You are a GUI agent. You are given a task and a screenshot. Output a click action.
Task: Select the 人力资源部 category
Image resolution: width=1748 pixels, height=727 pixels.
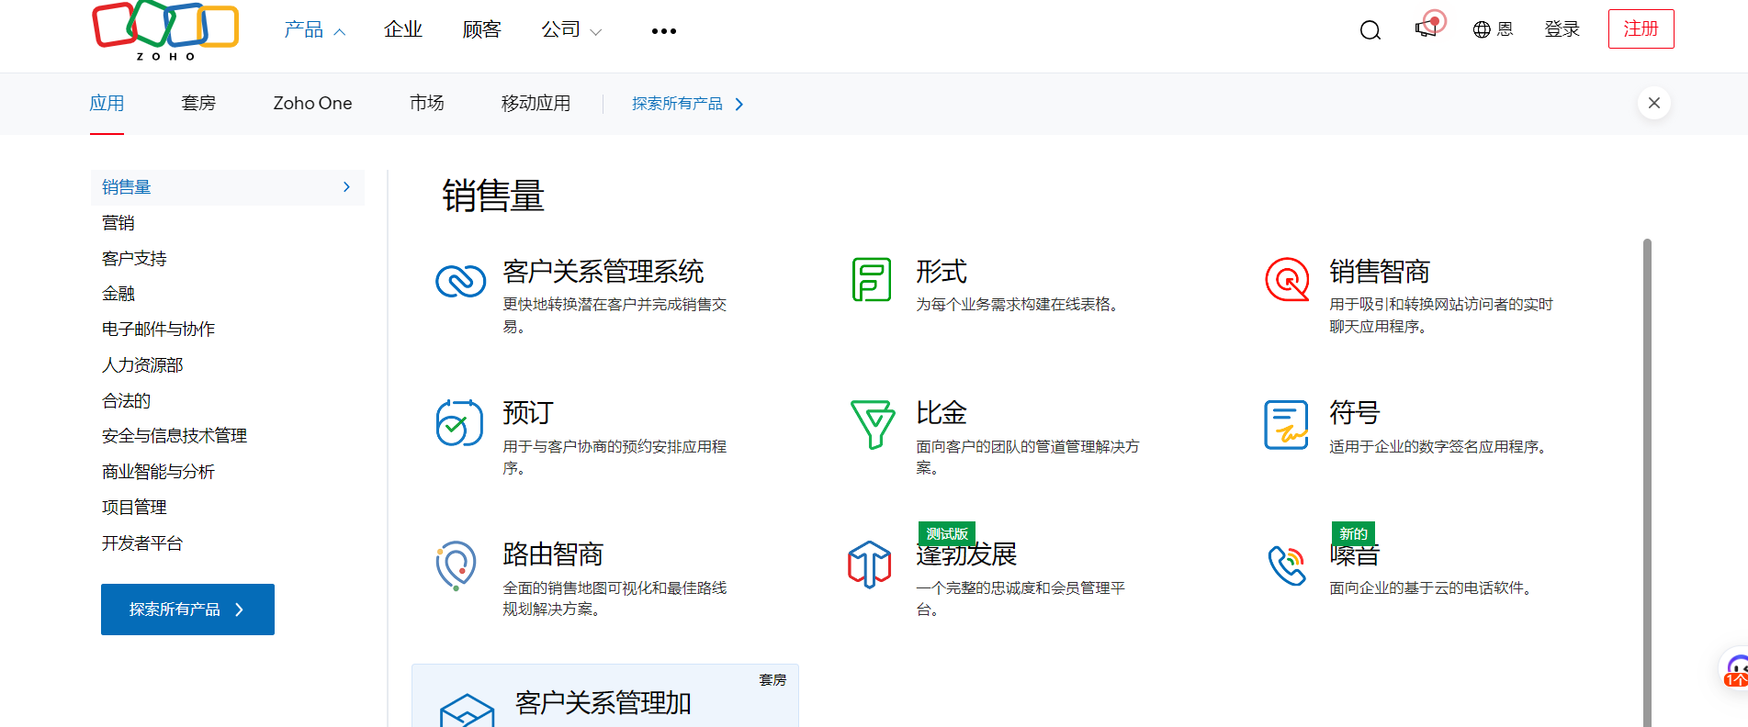142,365
